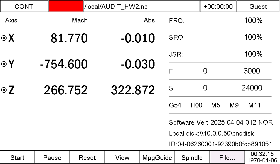280x164 pixels.
Task: Click the +00:00:00 elapsed timer
Action: point(218,6)
